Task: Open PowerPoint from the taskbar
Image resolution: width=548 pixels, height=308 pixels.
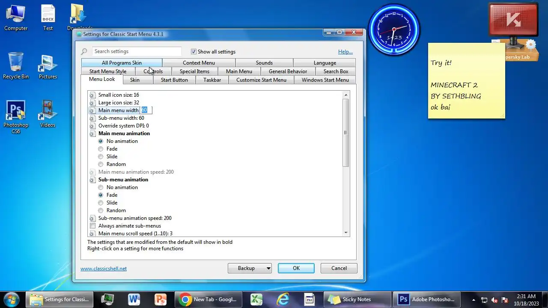Action: 161,299
